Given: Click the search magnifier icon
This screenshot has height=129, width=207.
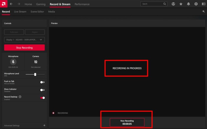Looking at the screenshot, I should coord(165,4).
